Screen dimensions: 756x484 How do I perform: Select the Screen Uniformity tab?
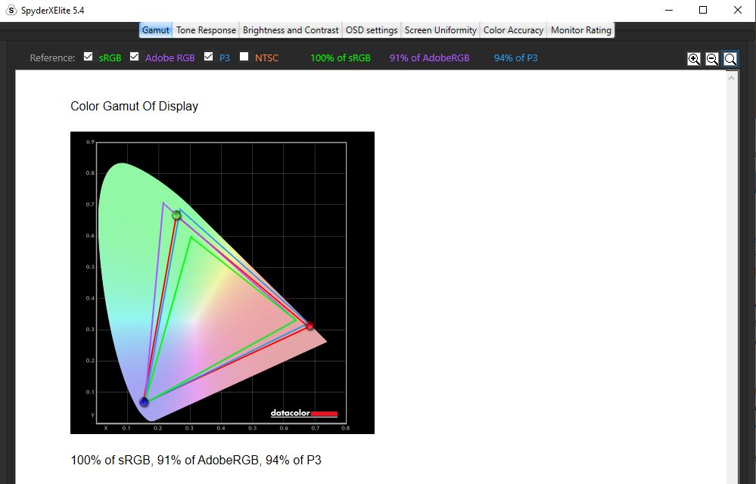click(x=440, y=30)
